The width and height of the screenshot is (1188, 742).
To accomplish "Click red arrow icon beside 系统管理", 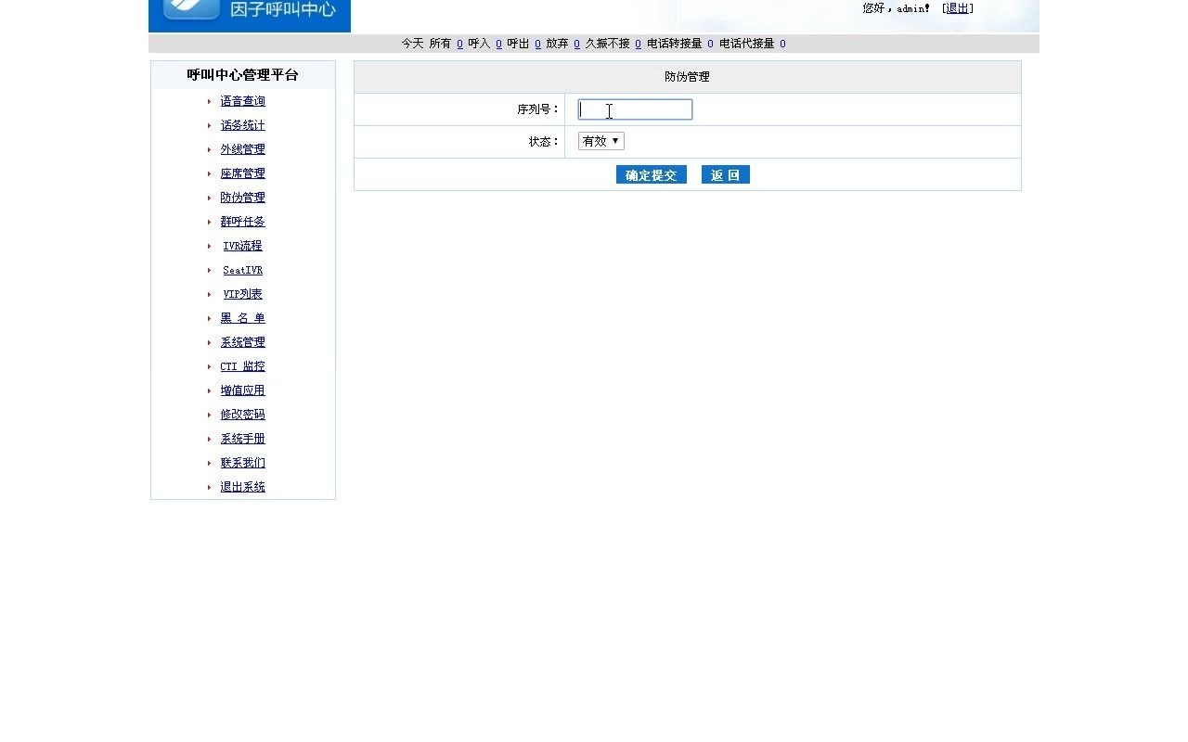I will tap(209, 342).
